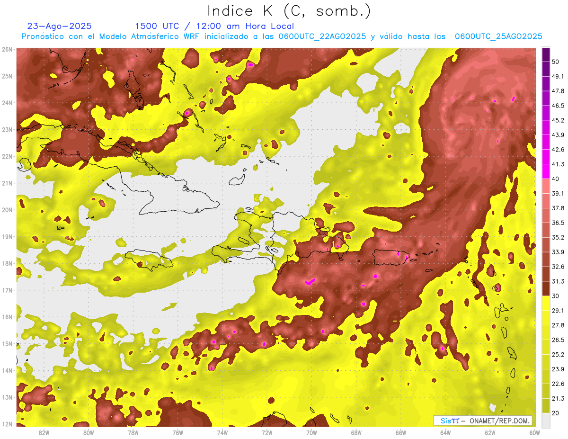Click the valid-until time "0600UTC_25AGO2025"
The image size is (568, 439).
(x=498, y=36)
